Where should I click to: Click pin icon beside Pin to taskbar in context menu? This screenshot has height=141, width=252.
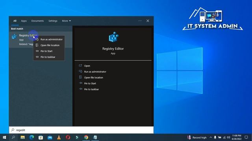[37, 57]
